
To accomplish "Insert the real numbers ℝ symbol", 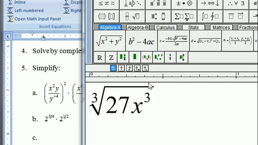I will [x=100, y=57].
